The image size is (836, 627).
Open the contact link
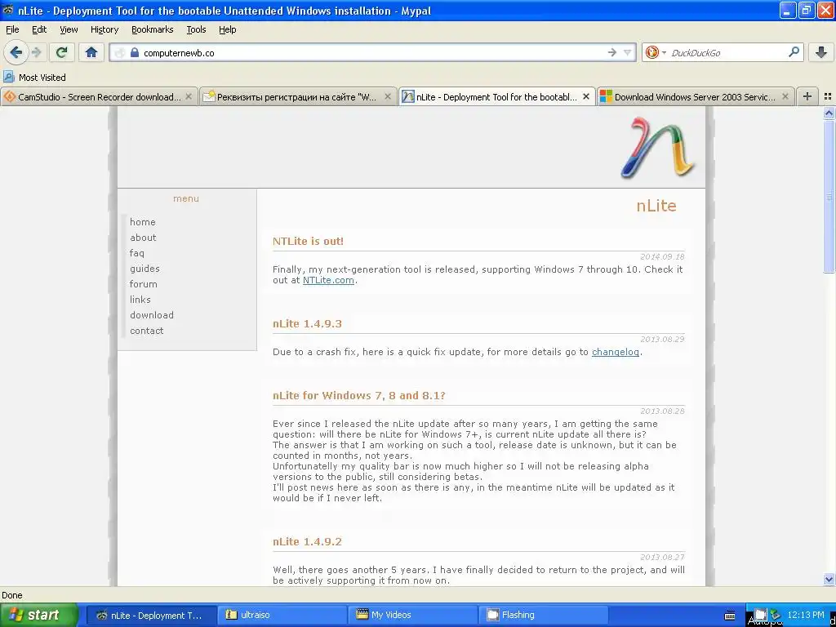[x=147, y=330]
